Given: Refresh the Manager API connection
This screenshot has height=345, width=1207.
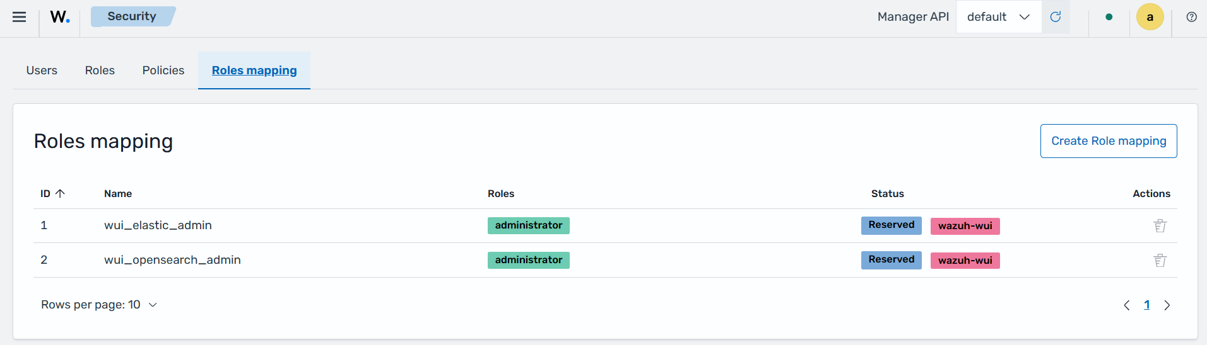Looking at the screenshot, I should tap(1056, 17).
